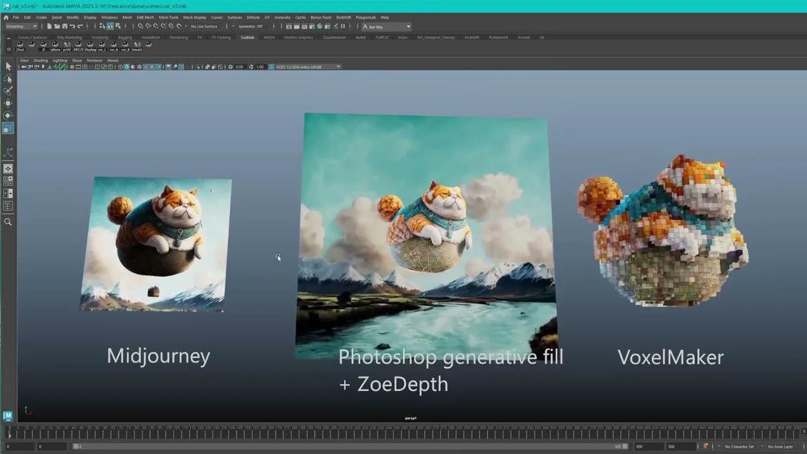
Task: Adjust the exposure value field
Action: point(240,66)
